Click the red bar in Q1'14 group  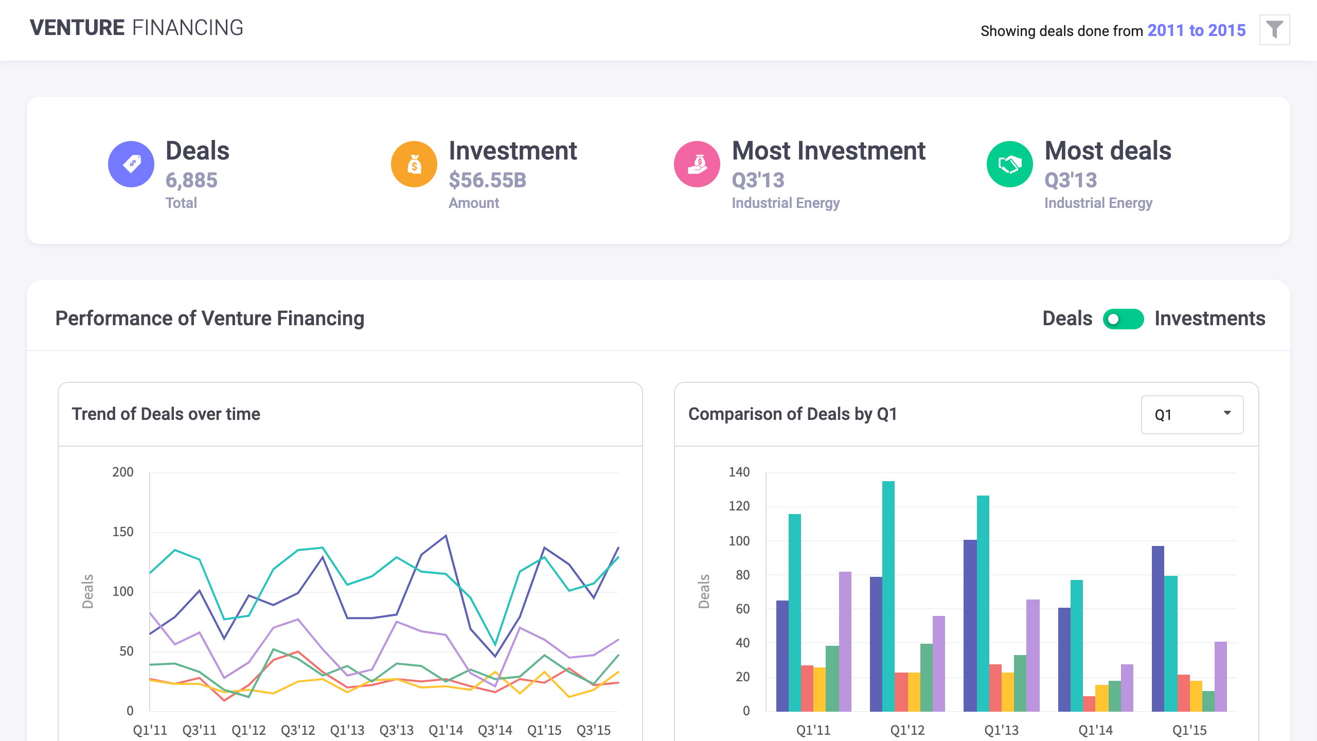(x=1089, y=704)
